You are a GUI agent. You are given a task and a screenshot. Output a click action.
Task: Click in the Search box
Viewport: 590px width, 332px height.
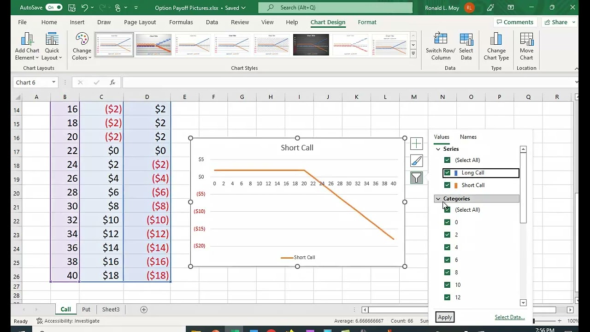tap(336, 7)
